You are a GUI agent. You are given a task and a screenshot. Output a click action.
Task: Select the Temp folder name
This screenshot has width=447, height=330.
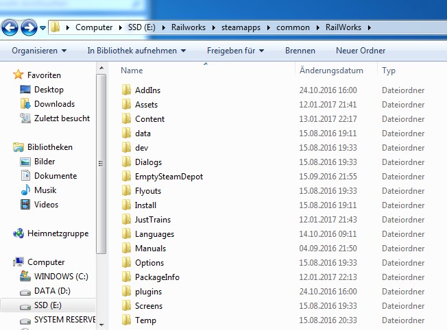click(x=145, y=320)
